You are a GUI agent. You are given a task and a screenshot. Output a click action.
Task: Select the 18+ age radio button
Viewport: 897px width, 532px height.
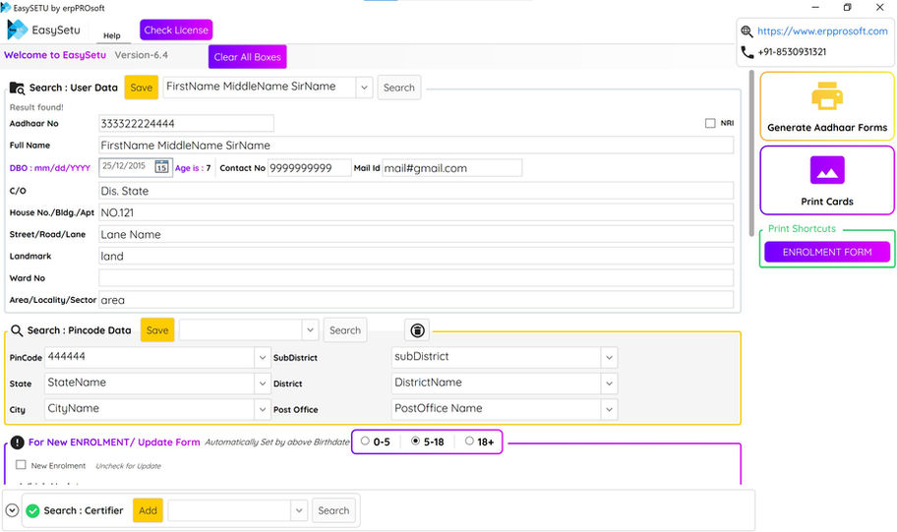pyautogui.click(x=469, y=442)
